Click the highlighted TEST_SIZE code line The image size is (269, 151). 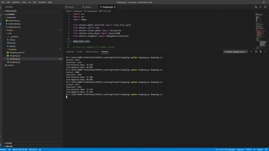[x=81, y=42]
